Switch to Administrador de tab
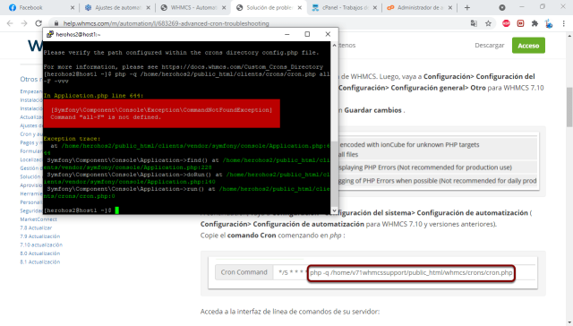Screen dimensions: 573x326 tap(420, 7)
